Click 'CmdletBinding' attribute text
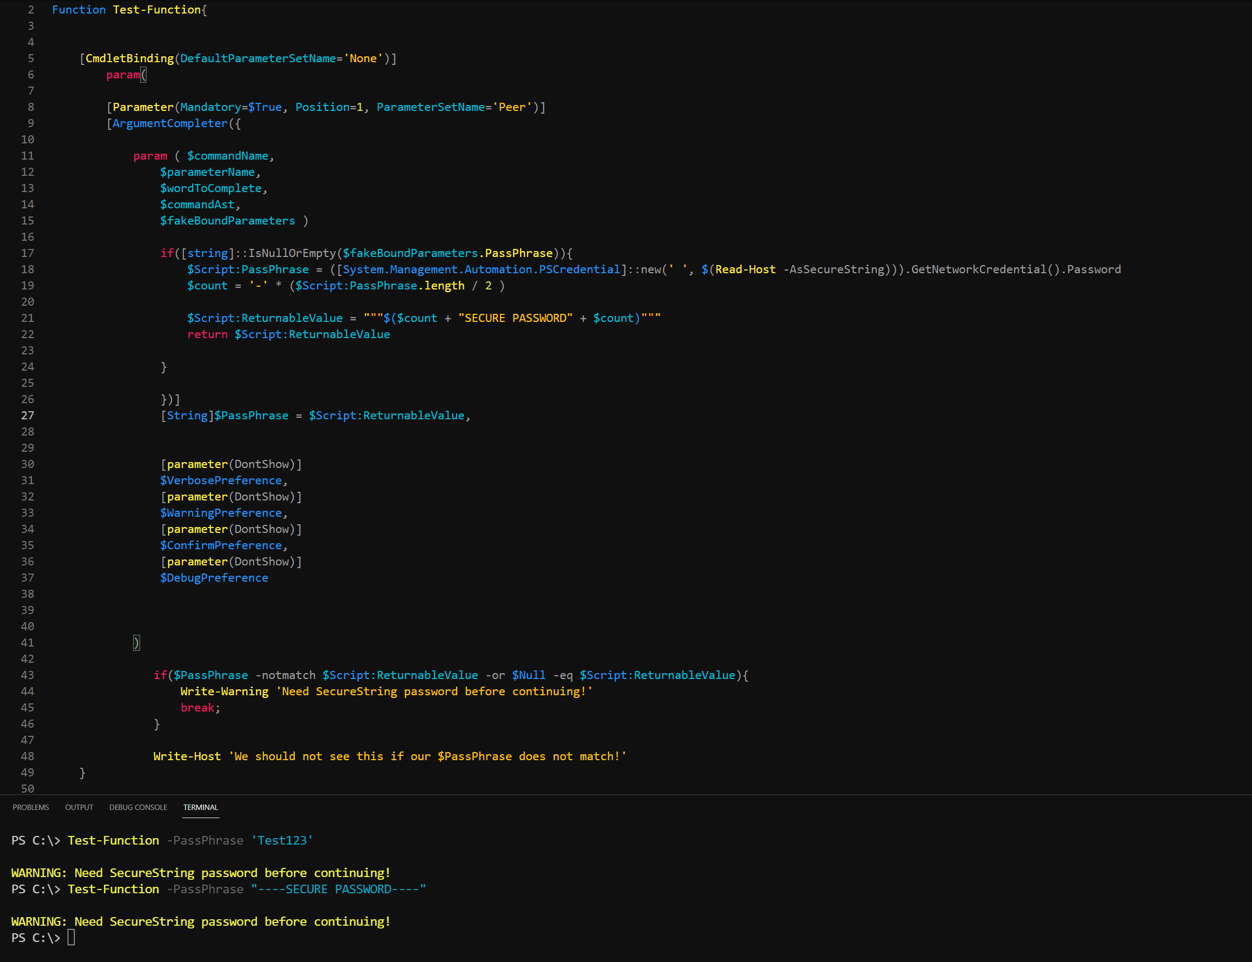 pos(129,58)
